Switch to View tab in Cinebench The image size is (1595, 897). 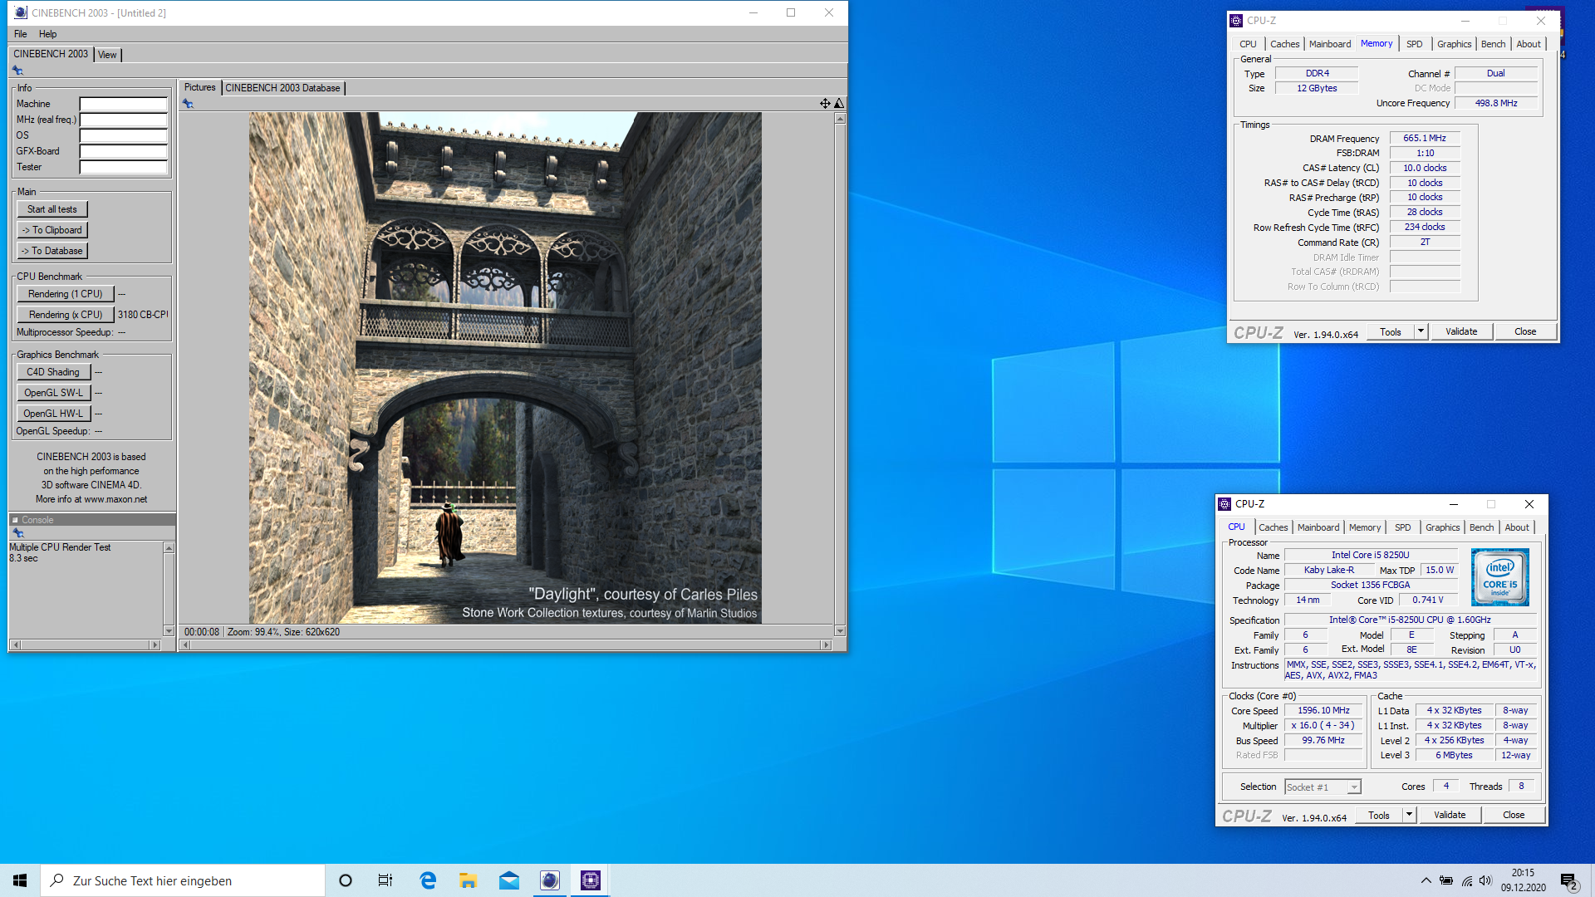107,55
